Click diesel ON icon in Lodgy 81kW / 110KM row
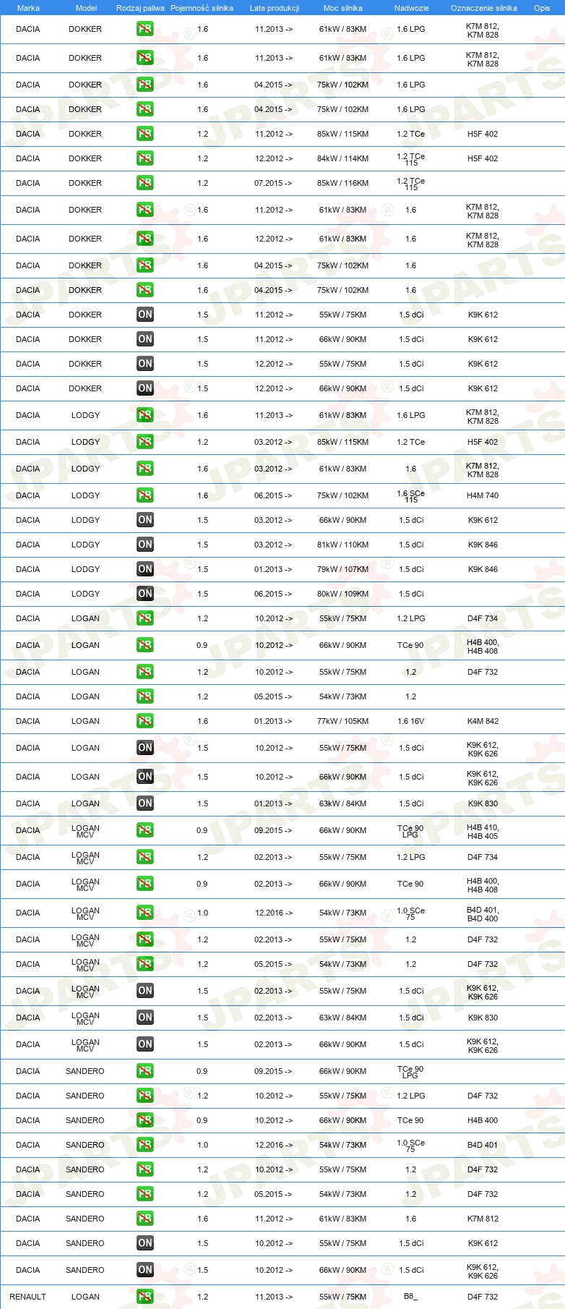 pos(145,545)
